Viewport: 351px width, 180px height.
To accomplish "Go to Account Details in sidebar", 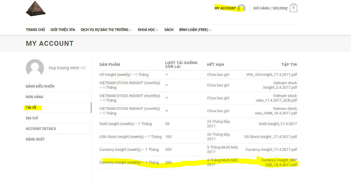I will [x=41, y=129].
